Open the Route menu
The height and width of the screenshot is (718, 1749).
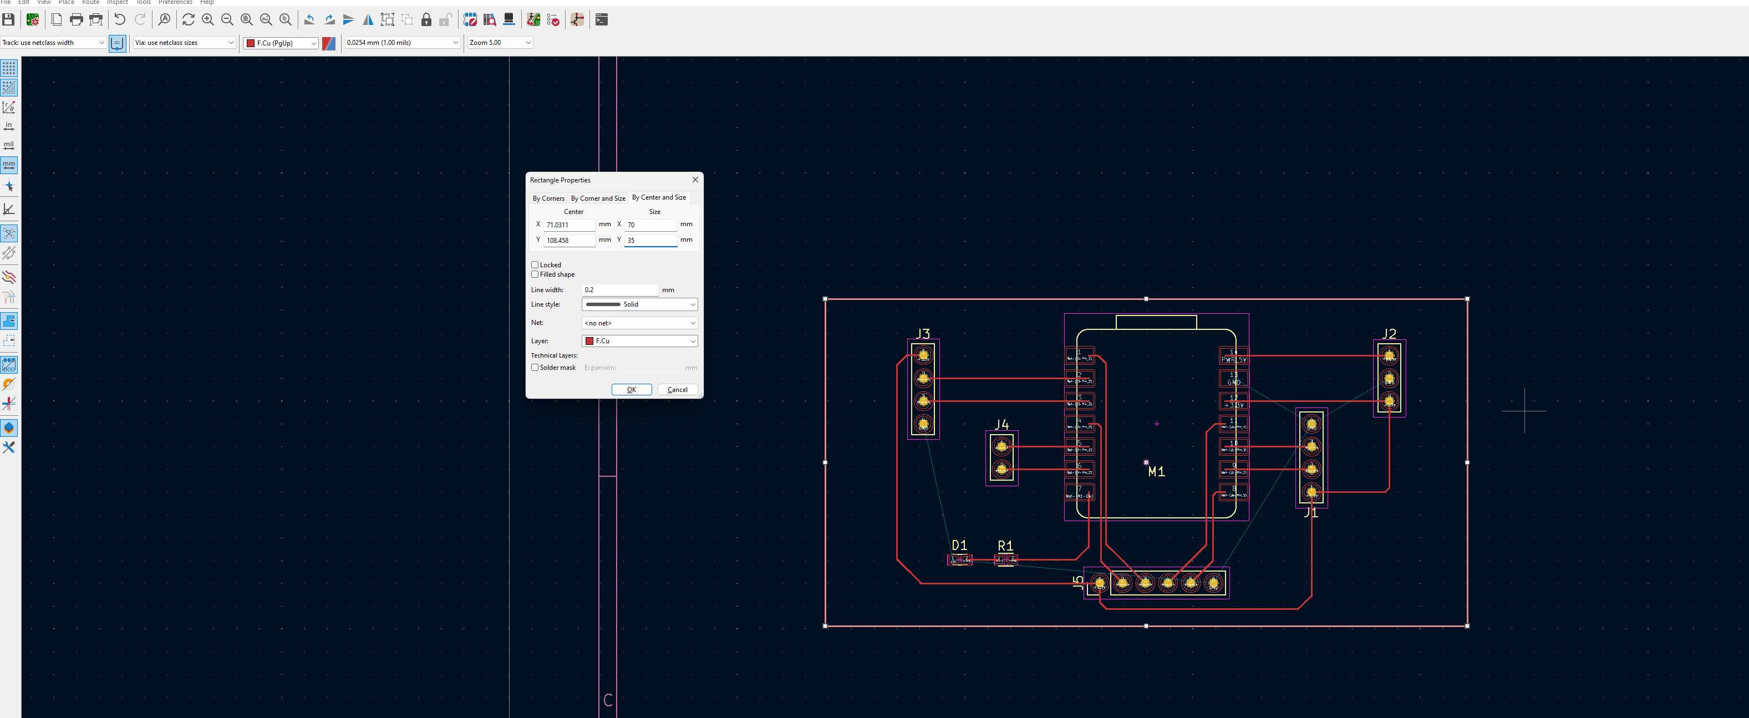tap(90, 3)
